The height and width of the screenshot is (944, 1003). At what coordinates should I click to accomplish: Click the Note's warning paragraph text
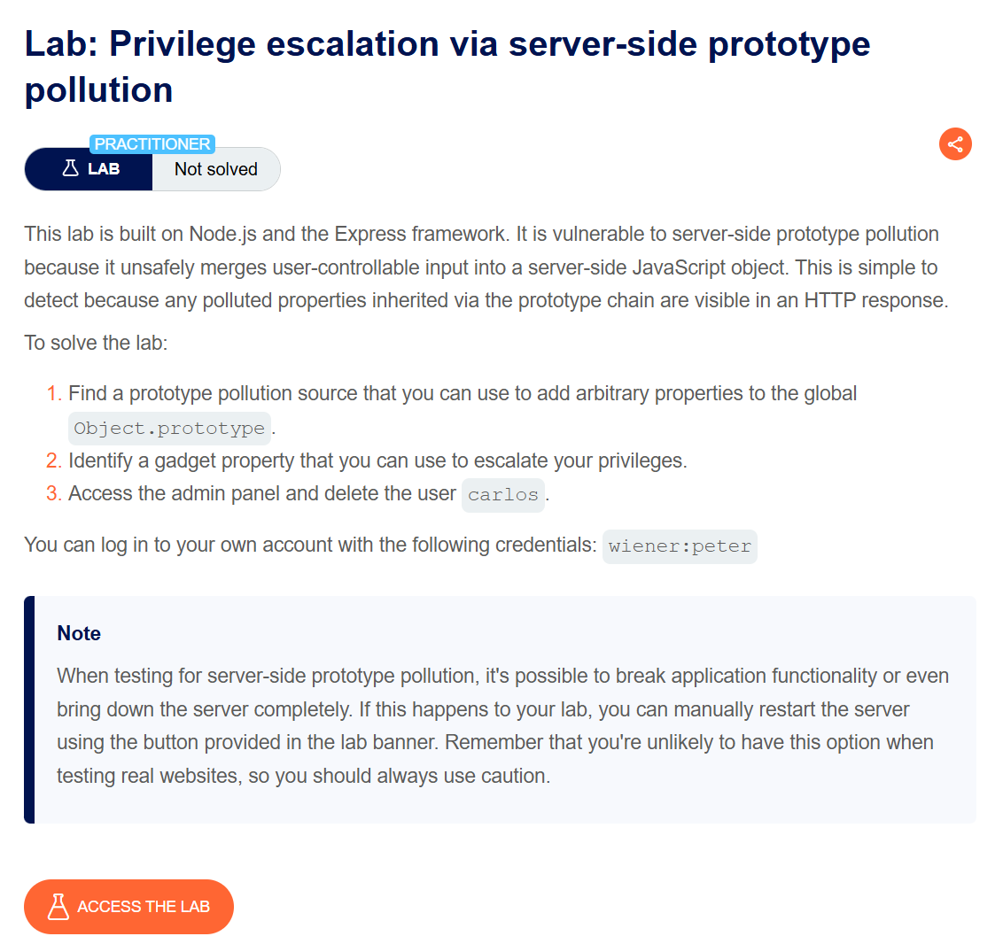501,726
